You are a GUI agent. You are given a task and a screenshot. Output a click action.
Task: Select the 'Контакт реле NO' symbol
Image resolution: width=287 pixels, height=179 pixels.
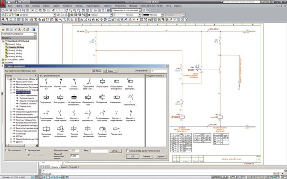tap(46, 84)
